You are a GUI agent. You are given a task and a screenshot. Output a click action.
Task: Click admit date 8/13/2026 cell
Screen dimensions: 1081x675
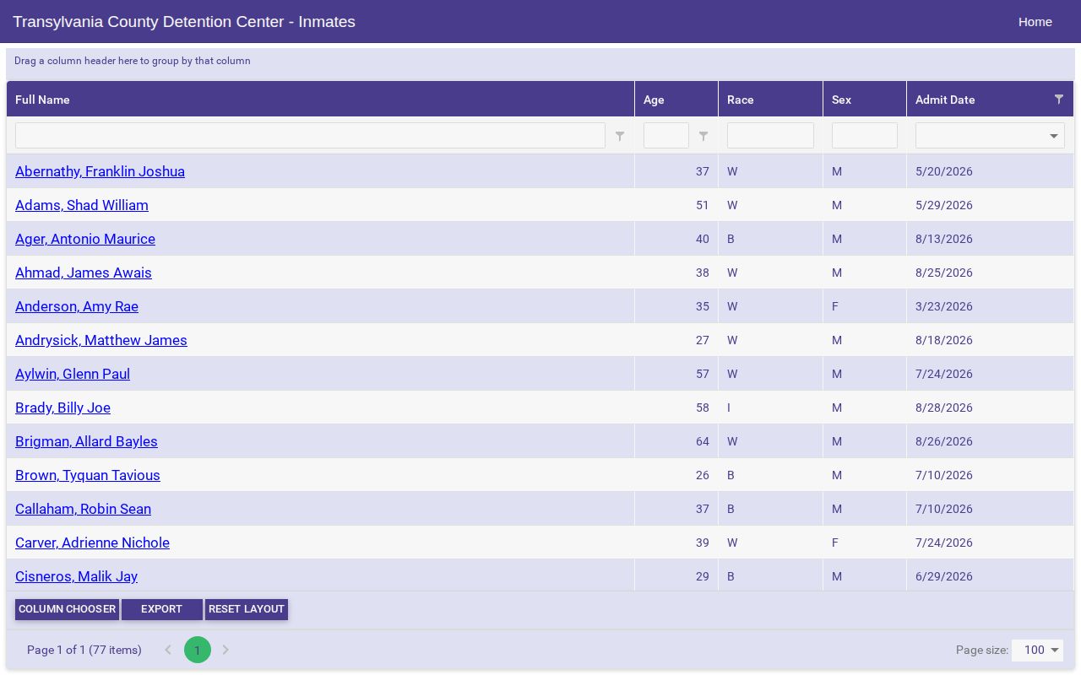click(990, 239)
